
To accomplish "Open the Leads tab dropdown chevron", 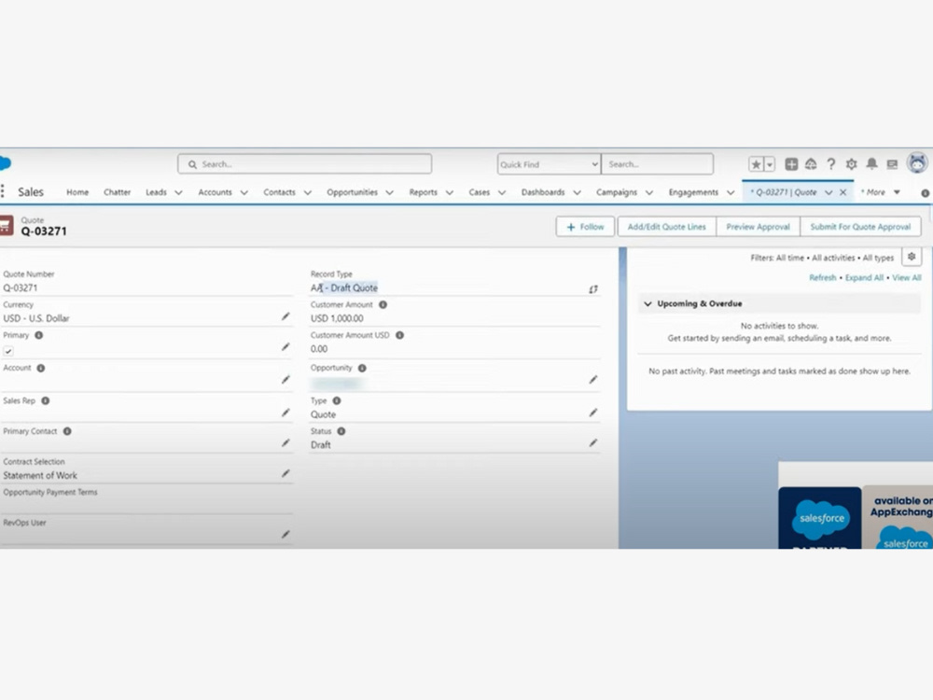I will click(178, 192).
